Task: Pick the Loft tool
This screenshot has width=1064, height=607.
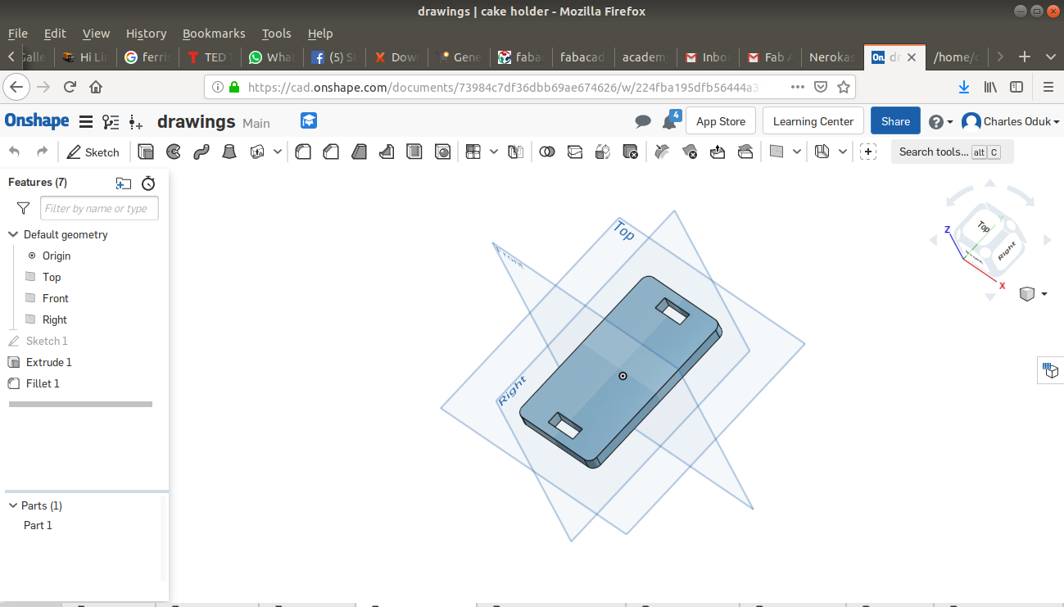Action: (230, 152)
